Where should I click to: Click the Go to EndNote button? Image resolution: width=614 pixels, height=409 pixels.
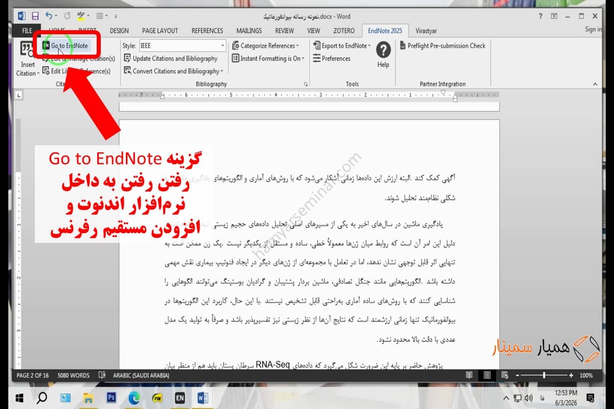pos(65,46)
